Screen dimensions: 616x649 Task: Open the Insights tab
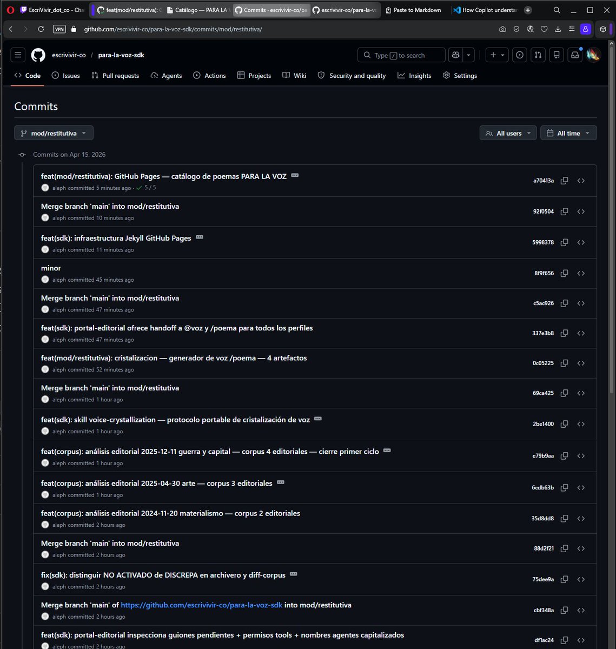[x=414, y=76]
